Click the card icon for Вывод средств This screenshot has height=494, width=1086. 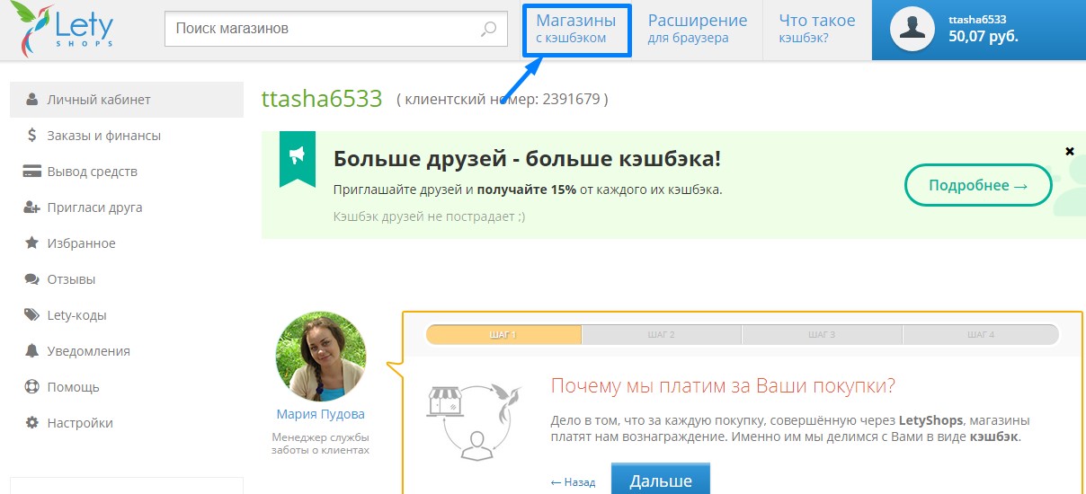click(x=31, y=172)
